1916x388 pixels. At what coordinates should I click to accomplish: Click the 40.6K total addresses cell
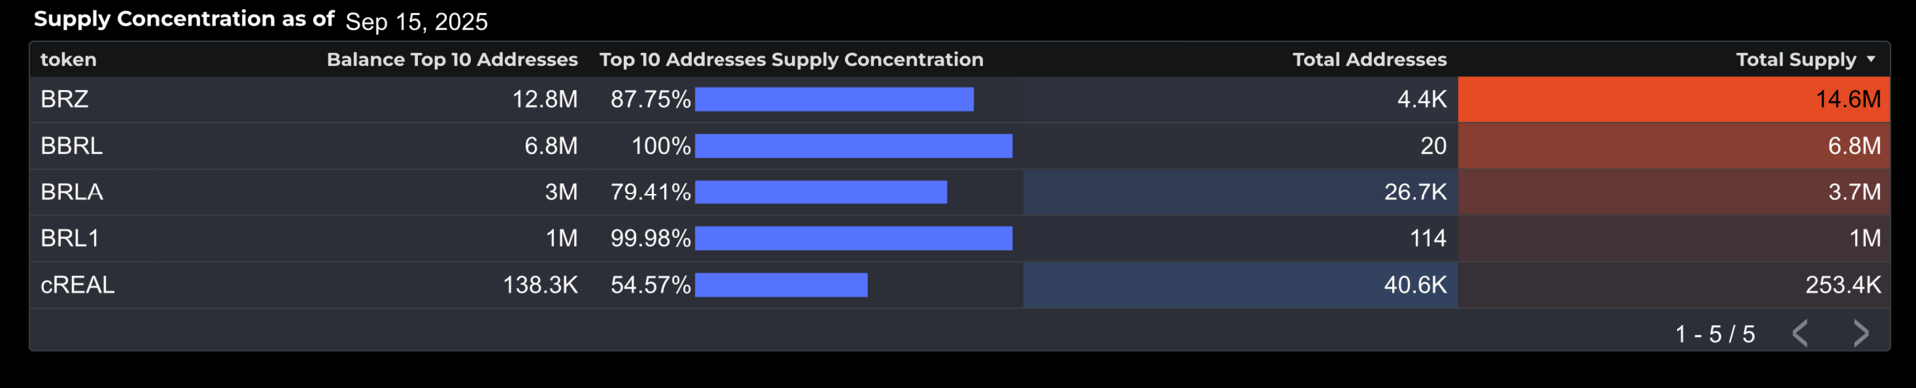pos(1240,285)
